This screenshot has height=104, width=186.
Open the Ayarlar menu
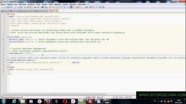point(44,4)
